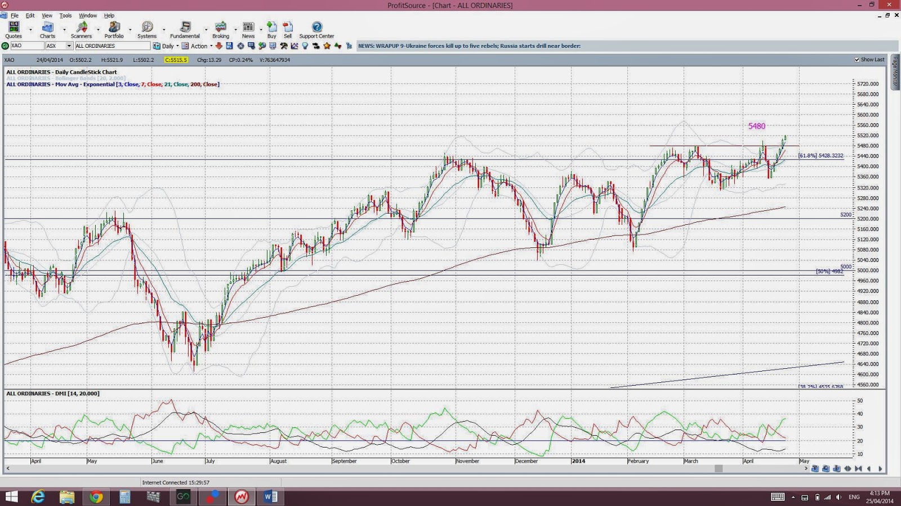
Task: Click the chart horizontal scrollbar thumb
Action: coord(719,468)
